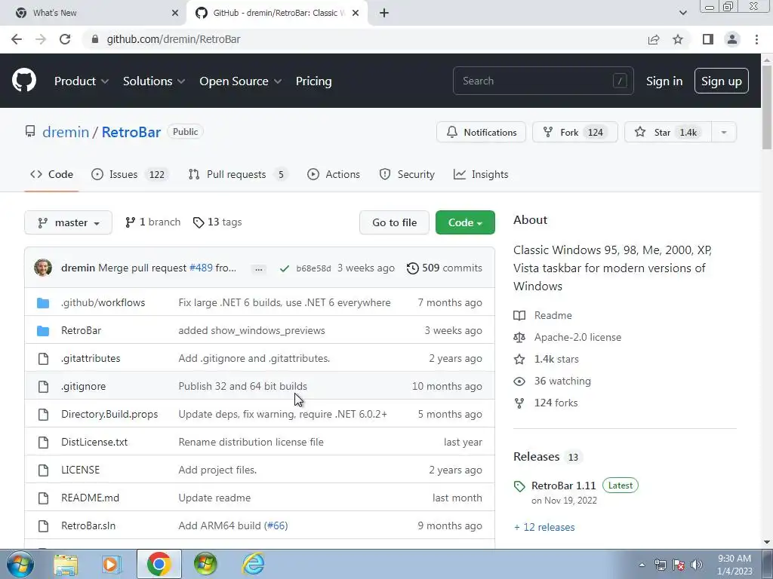773x579 pixels.
Task: Go to the Actions tab
Action: [x=333, y=174]
